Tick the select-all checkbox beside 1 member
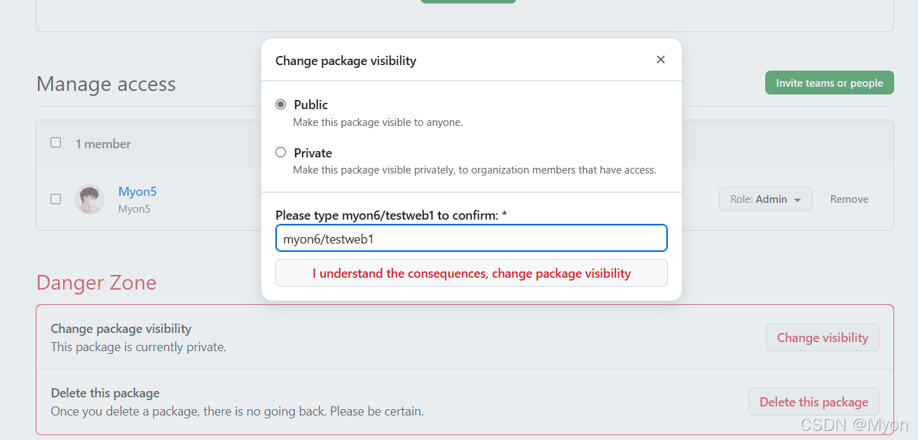The height and width of the screenshot is (440, 918). coord(56,143)
